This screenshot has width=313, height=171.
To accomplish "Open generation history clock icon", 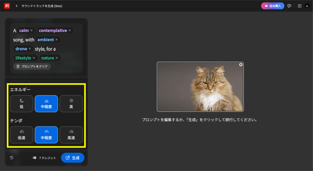I will pyautogui.click(x=12, y=158).
